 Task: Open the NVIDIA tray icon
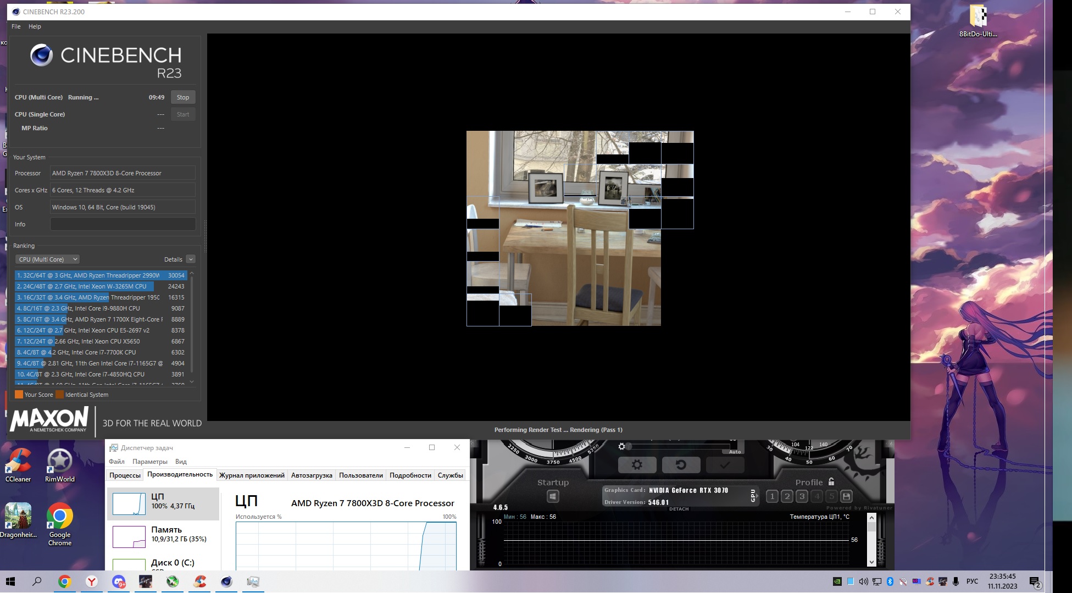[x=837, y=581]
